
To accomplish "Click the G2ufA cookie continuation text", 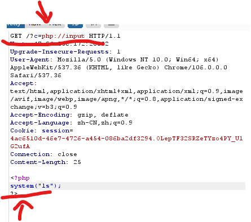I will pos(20,146).
